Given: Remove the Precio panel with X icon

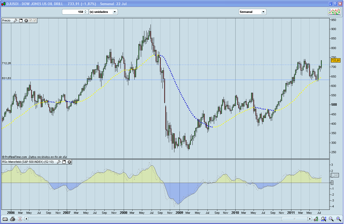Looking at the screenshot, I should (x=26, y=20).
